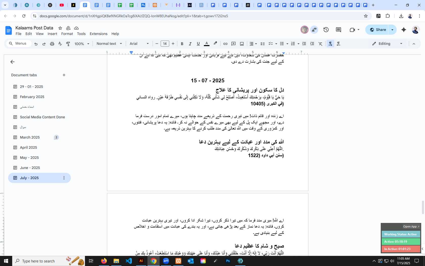Viewport: 425px width, 266px height.
Task: Decrease indent in toolbar
Action: (304, 44)
